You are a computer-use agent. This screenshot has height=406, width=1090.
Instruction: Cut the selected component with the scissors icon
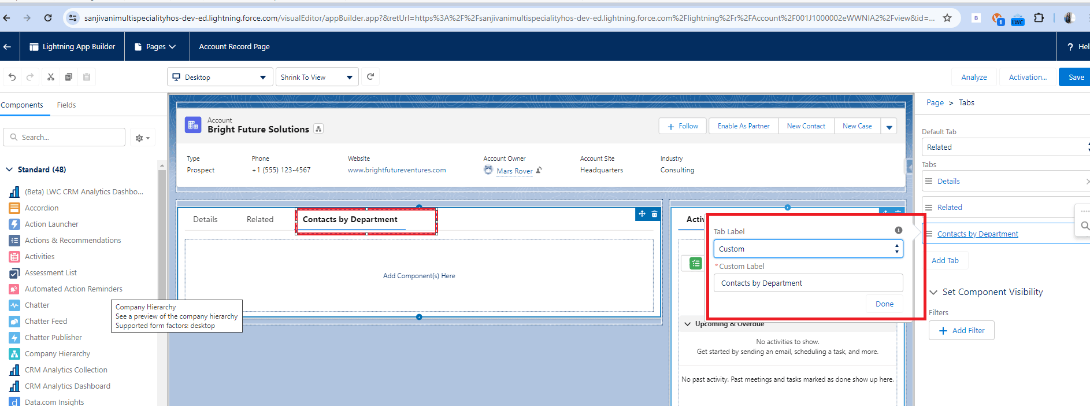51,77
